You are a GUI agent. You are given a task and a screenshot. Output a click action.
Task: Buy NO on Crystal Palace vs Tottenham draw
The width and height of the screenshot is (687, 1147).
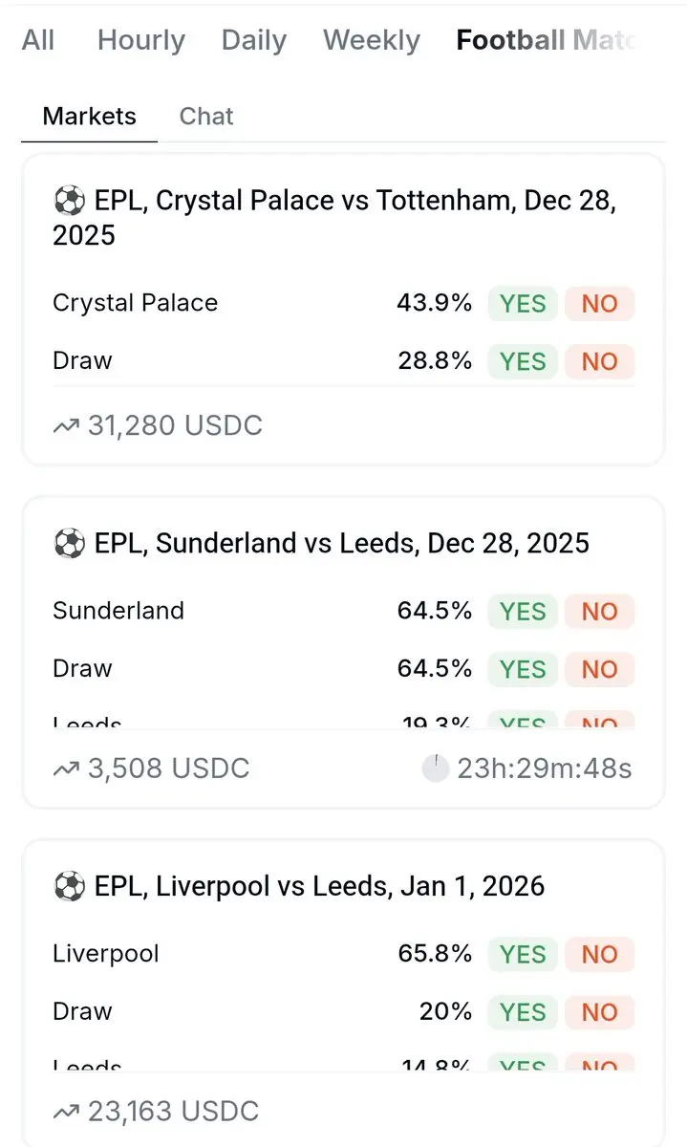(599, 361)
